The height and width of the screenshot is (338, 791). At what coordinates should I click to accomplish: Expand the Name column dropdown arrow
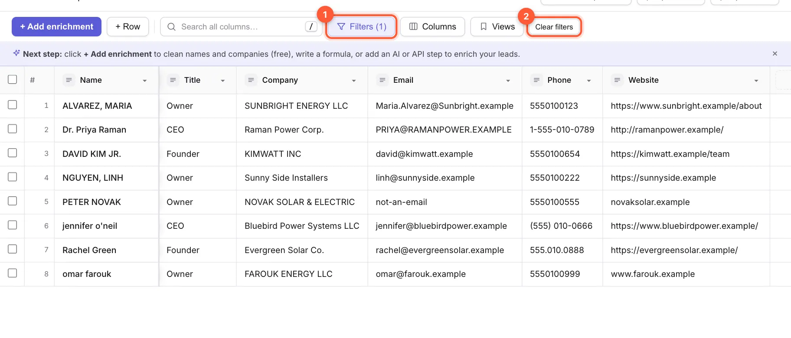coord(145,81)
